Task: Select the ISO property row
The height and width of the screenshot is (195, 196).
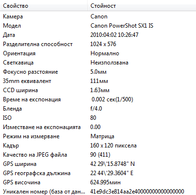Action: pos(98,118)
